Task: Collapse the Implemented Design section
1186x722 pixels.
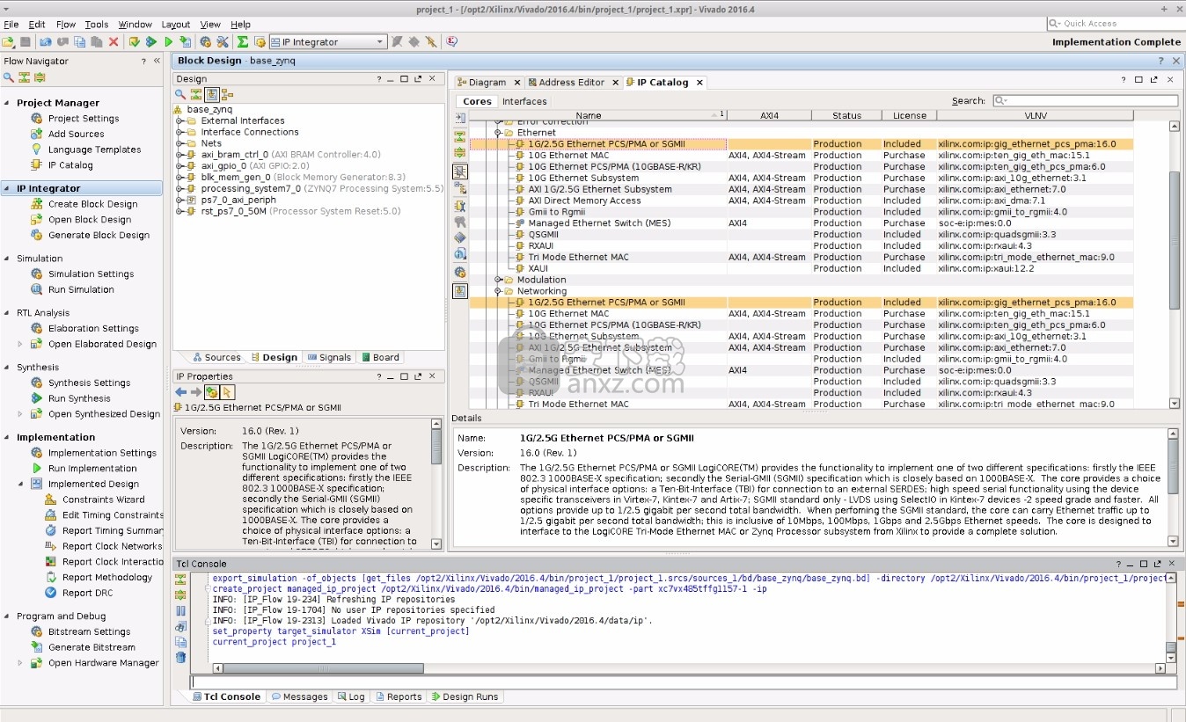Action: (21, 484)
